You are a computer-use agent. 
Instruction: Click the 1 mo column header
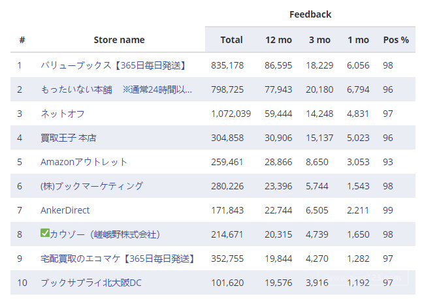coord(358,40)
